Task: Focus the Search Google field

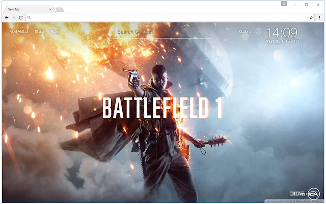Action: tap(163, 32)
